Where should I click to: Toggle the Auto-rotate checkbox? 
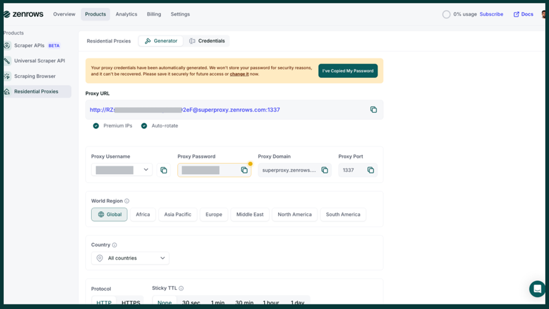144,126
